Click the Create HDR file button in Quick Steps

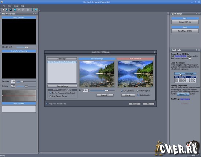click(185, 22)
